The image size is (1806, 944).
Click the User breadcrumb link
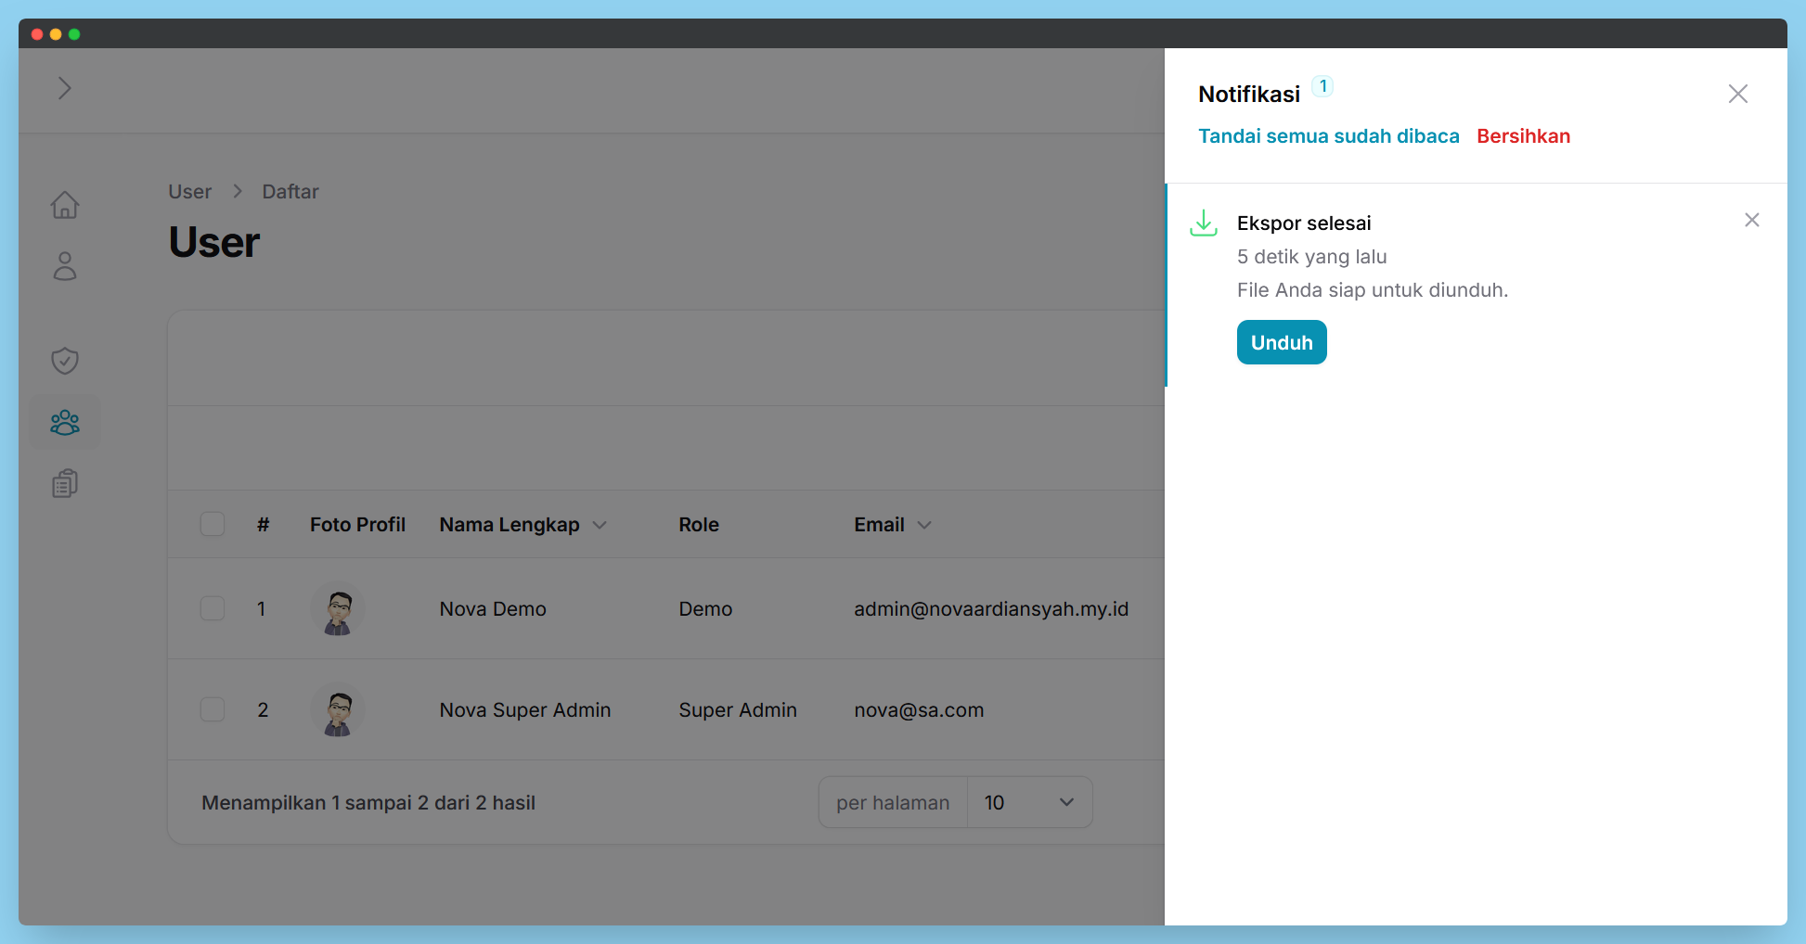click(190, 192)
